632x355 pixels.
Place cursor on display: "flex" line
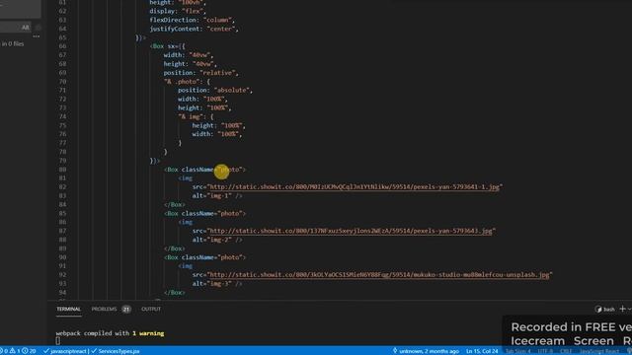pos(178,11)
